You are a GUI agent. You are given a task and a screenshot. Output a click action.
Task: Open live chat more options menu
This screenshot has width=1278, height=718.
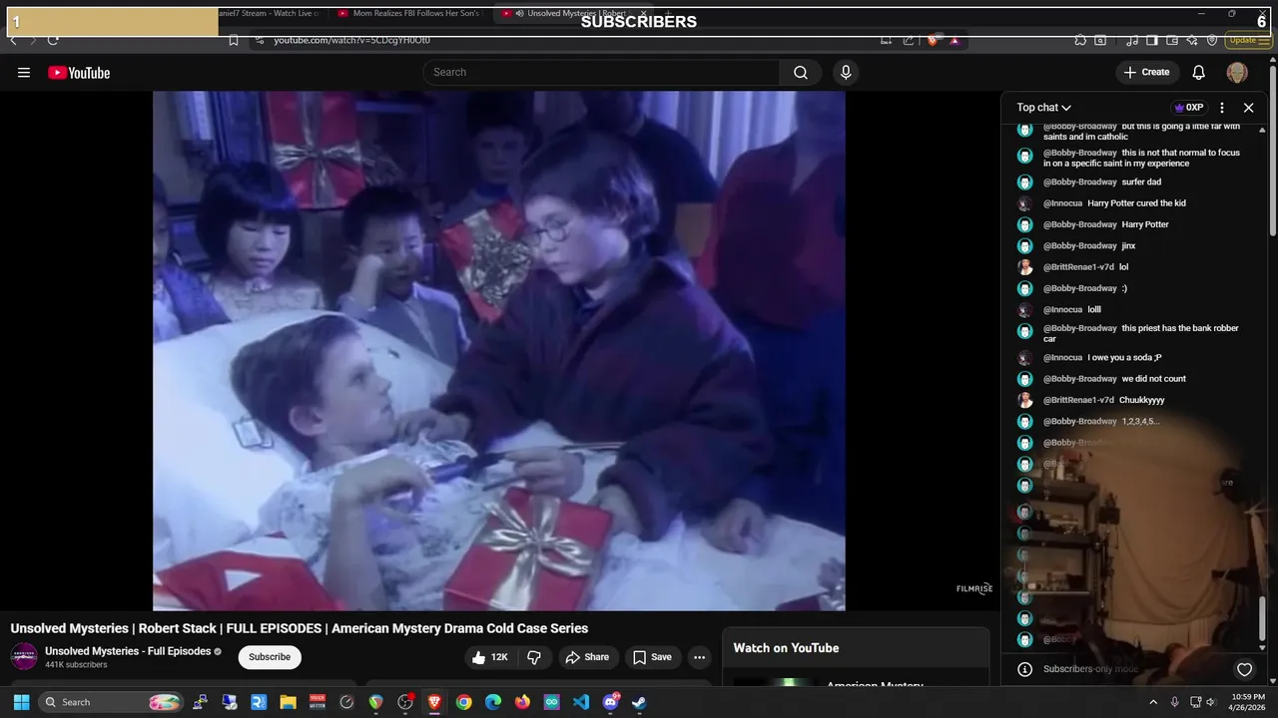(1222, 108)
